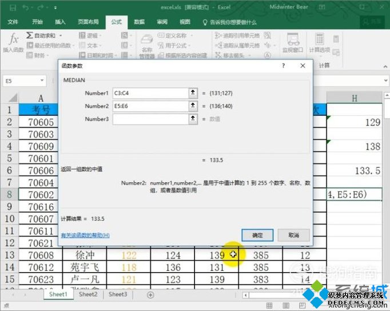
Task: Click the empty Number3 field
Action: tap(150, 119)
